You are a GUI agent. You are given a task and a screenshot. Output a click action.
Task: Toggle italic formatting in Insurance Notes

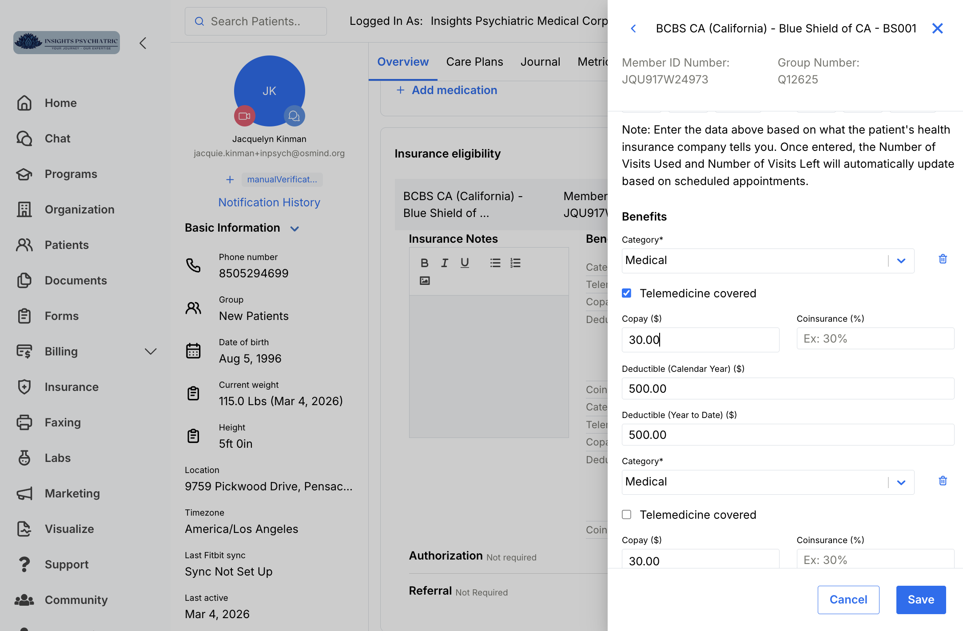444,263
